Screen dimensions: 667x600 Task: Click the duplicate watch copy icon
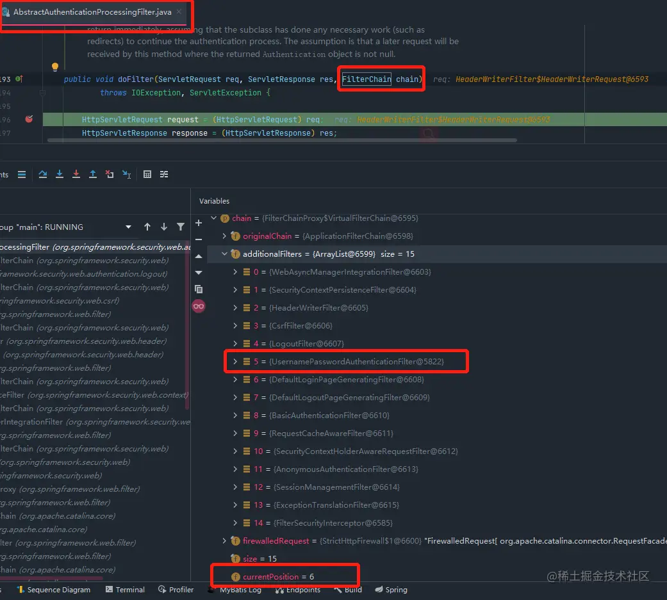click(198, 289)
